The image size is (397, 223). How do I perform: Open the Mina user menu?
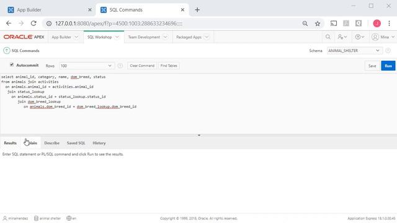(x=383, y=37)
